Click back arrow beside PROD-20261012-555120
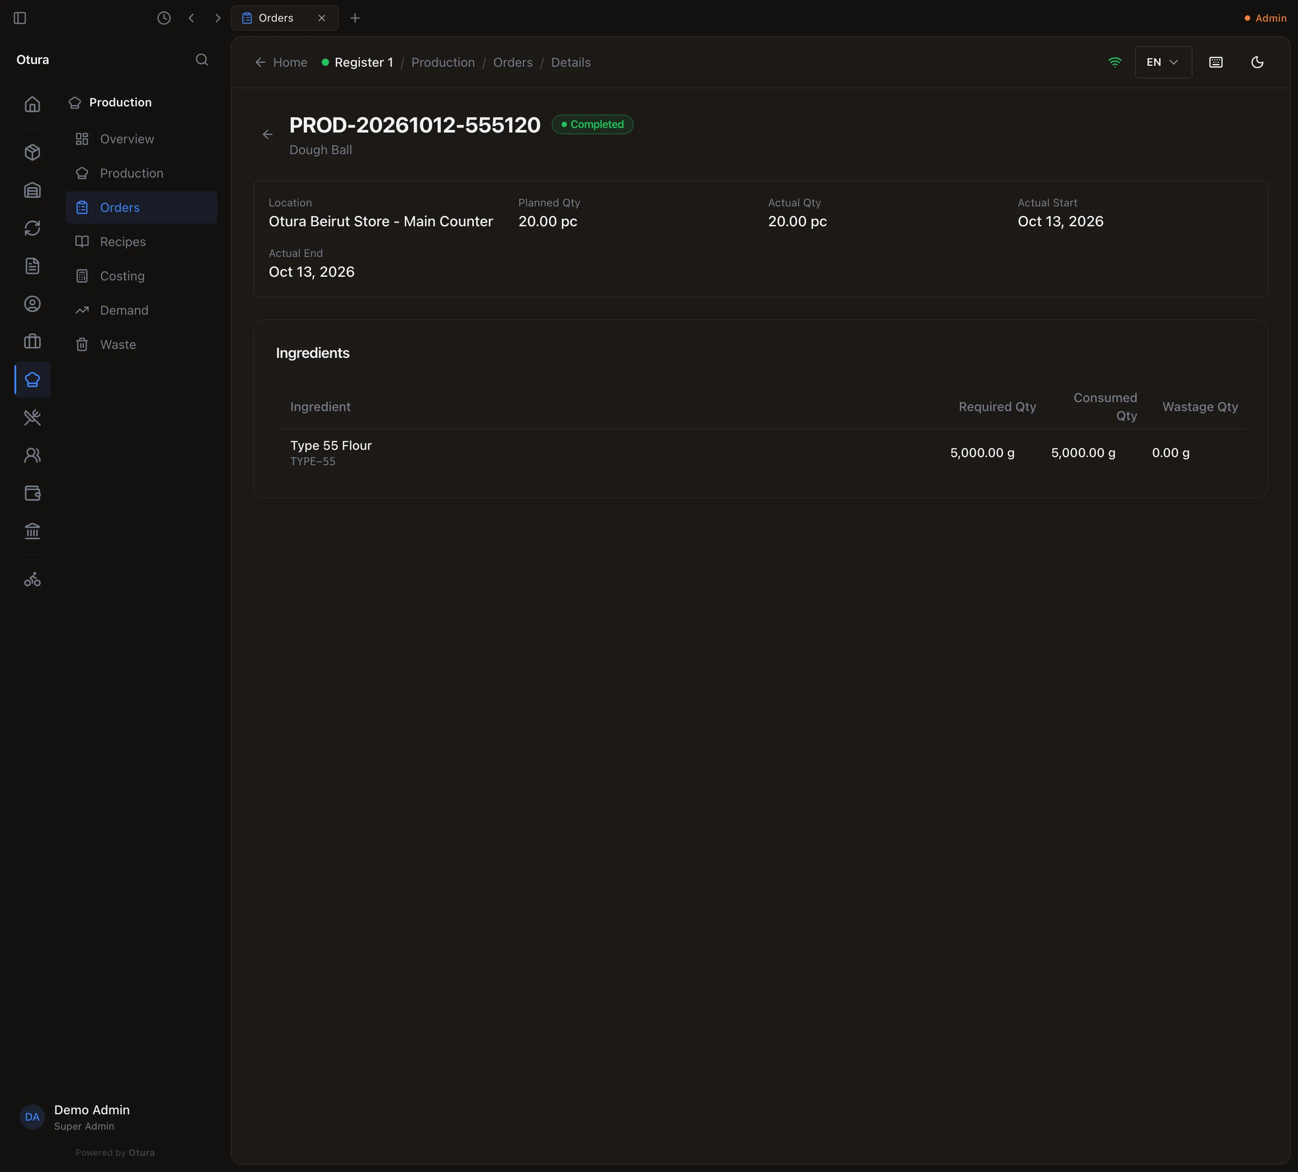Viewport: 1298px width, 1172px height. pos(267,135)
